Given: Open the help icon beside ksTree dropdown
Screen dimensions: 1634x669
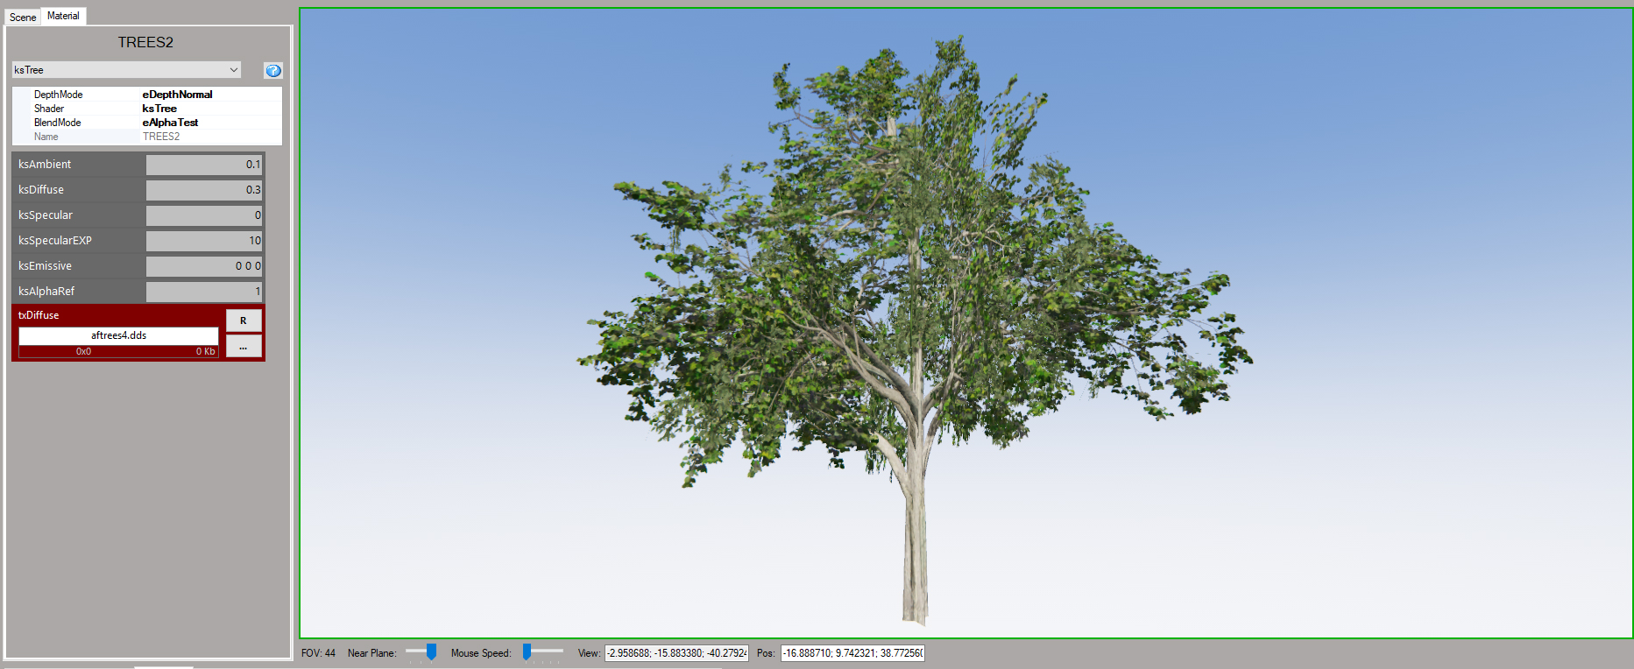Looking at the screenshot, I should tap(273, 70).
